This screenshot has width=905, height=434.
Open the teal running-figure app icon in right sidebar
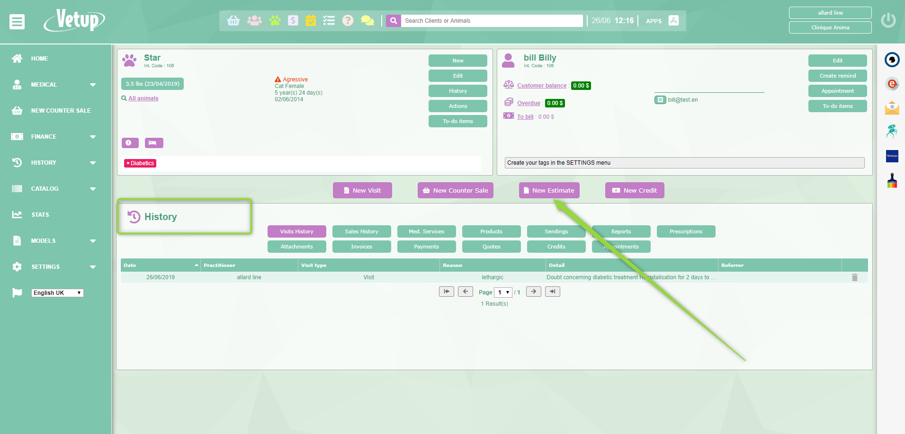[892, 131]
